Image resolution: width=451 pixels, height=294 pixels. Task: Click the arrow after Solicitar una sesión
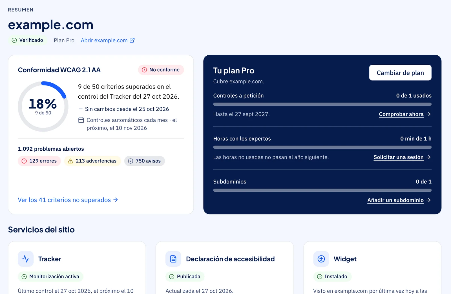click(x=428, y=157)
